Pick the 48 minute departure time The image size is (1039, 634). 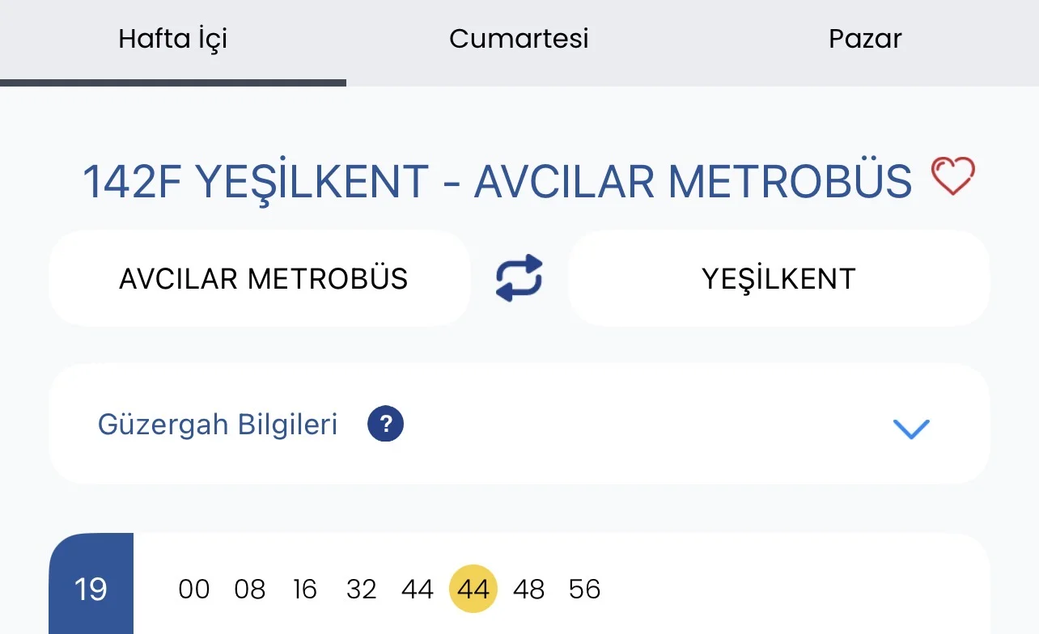(x=529, y=590)
